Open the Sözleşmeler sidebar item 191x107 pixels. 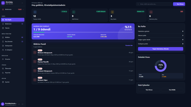pyautogui.click(x=13, y=46)
